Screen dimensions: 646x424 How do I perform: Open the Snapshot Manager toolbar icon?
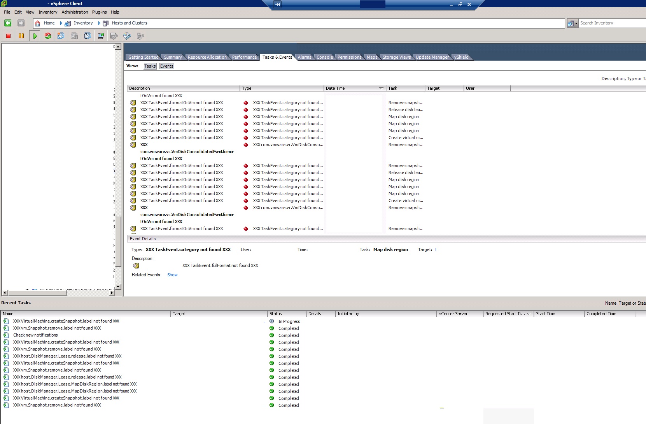pyautogui.click(x=88, y=36)
